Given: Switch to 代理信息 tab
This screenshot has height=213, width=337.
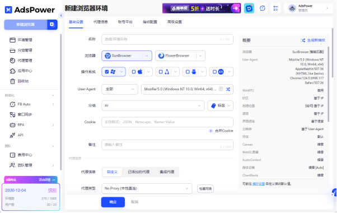Looking at the screenshot, I should click(101, 22).
